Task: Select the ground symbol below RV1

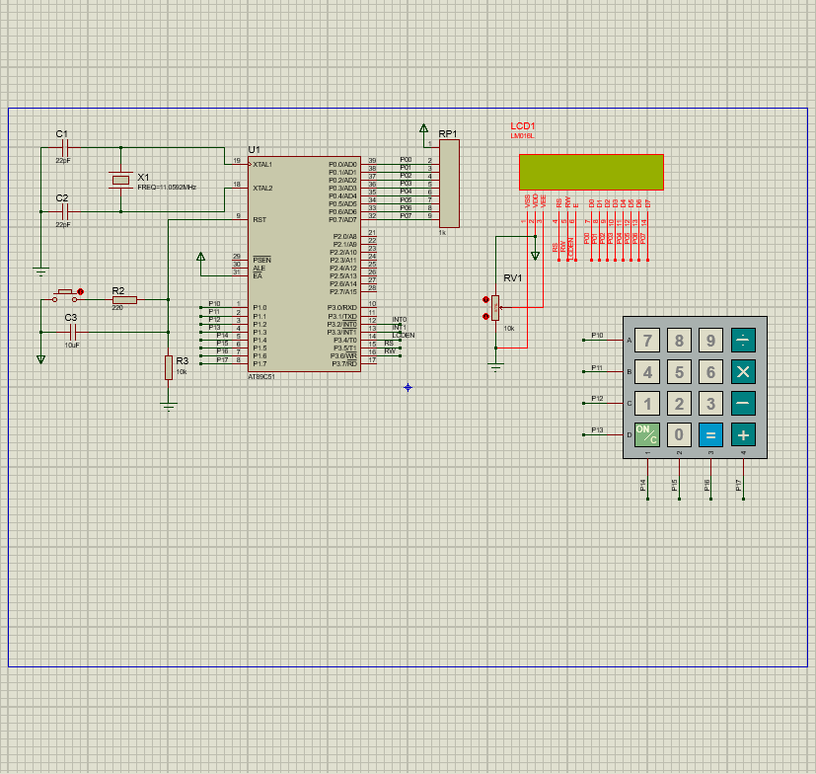Action: coord(496,367)
